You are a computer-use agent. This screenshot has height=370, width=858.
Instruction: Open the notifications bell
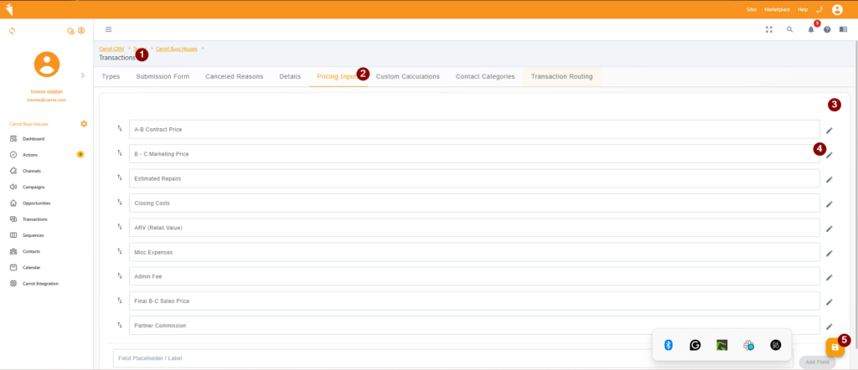click(x=810, y=29)
